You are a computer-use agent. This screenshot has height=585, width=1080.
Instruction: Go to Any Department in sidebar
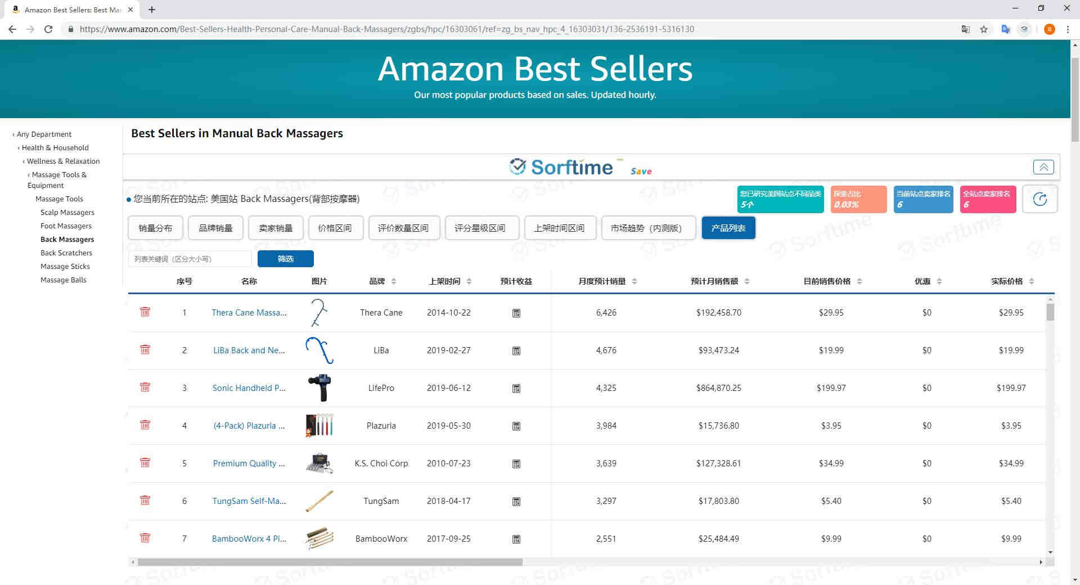point(44,134)
